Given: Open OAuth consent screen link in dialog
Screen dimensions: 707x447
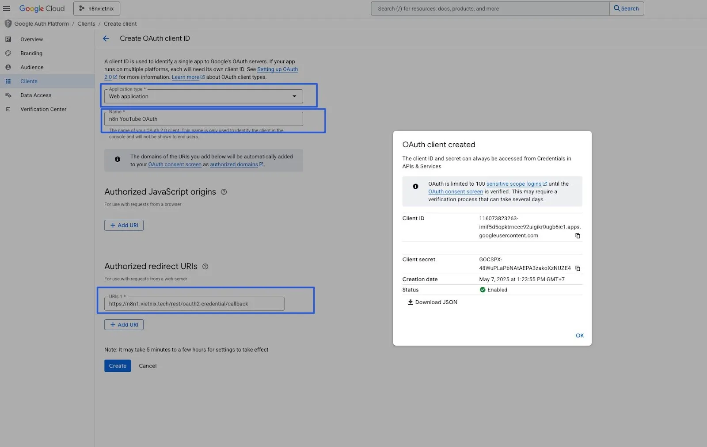Looking at the screenshot, I should click(455, 192).
